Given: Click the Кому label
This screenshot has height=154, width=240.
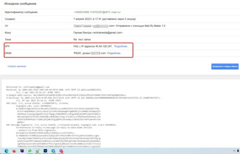Looking at the screenshot, I should coord(8,33).
